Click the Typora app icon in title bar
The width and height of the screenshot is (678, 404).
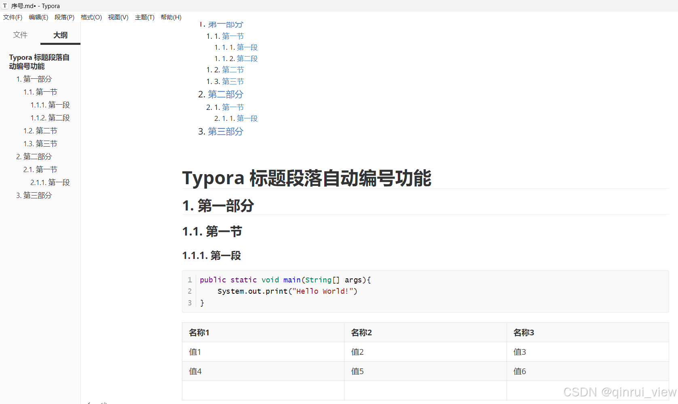5,6
